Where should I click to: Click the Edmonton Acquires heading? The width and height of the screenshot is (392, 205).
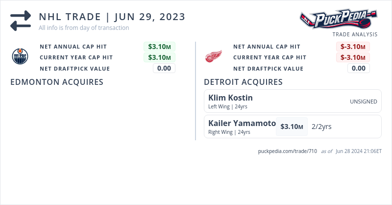point(57,82)
